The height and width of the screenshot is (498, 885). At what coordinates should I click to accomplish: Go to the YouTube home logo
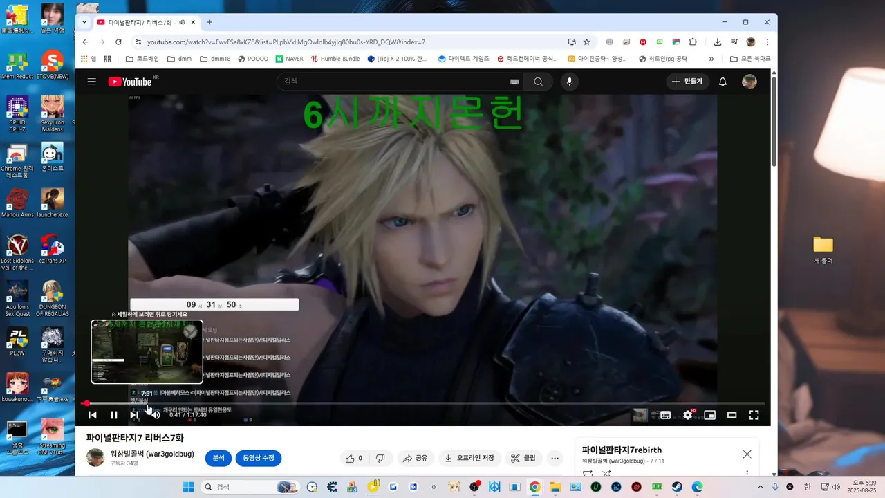(x=130, y=82)
